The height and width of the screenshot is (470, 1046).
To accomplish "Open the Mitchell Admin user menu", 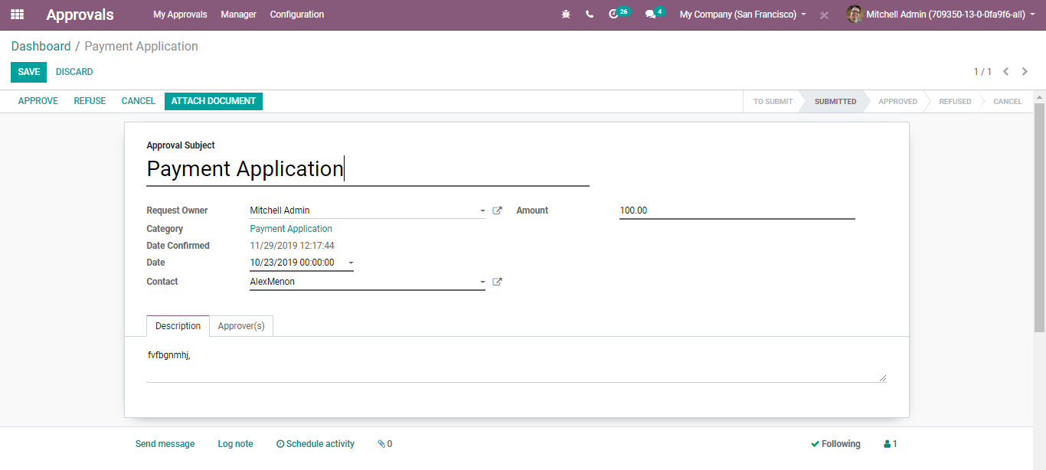I will tap(940, 15).
